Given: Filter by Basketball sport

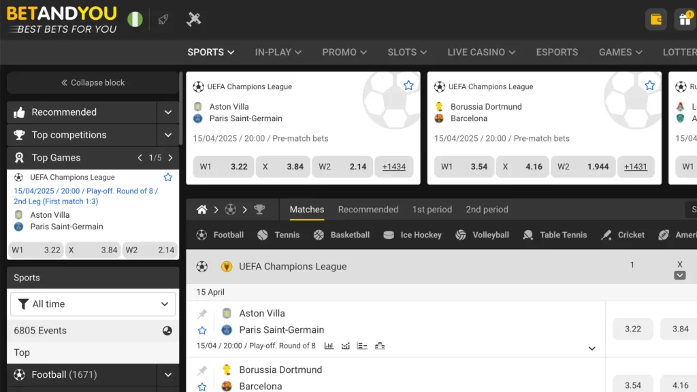Looking at the screenshot, I should pyautogui.click(x=342, y=235).
